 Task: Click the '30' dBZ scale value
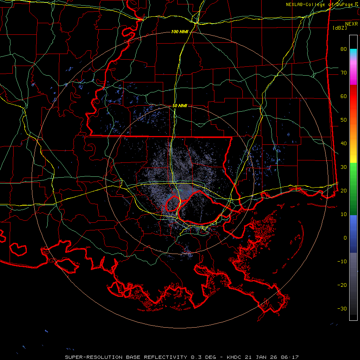coord(344,167)
